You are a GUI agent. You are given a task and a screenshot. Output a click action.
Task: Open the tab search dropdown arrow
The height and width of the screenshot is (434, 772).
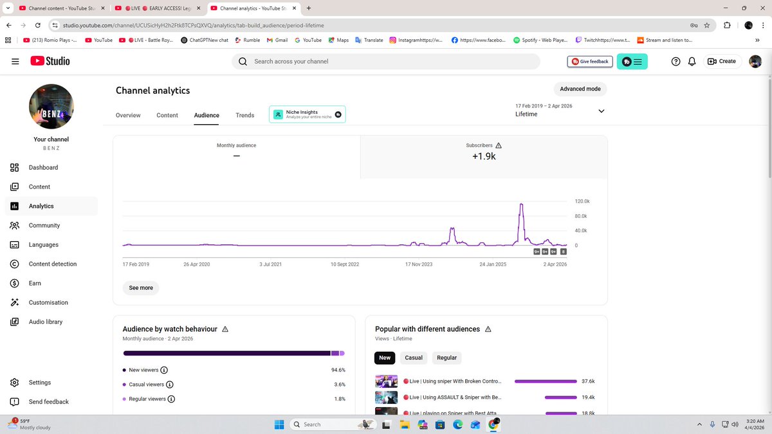7,8
